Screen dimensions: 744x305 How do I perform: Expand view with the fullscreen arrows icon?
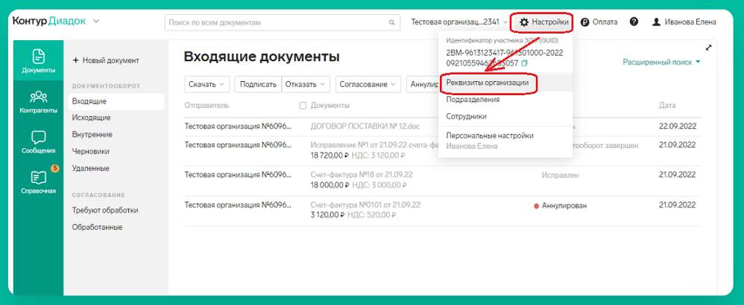click(x=708, y=48)
